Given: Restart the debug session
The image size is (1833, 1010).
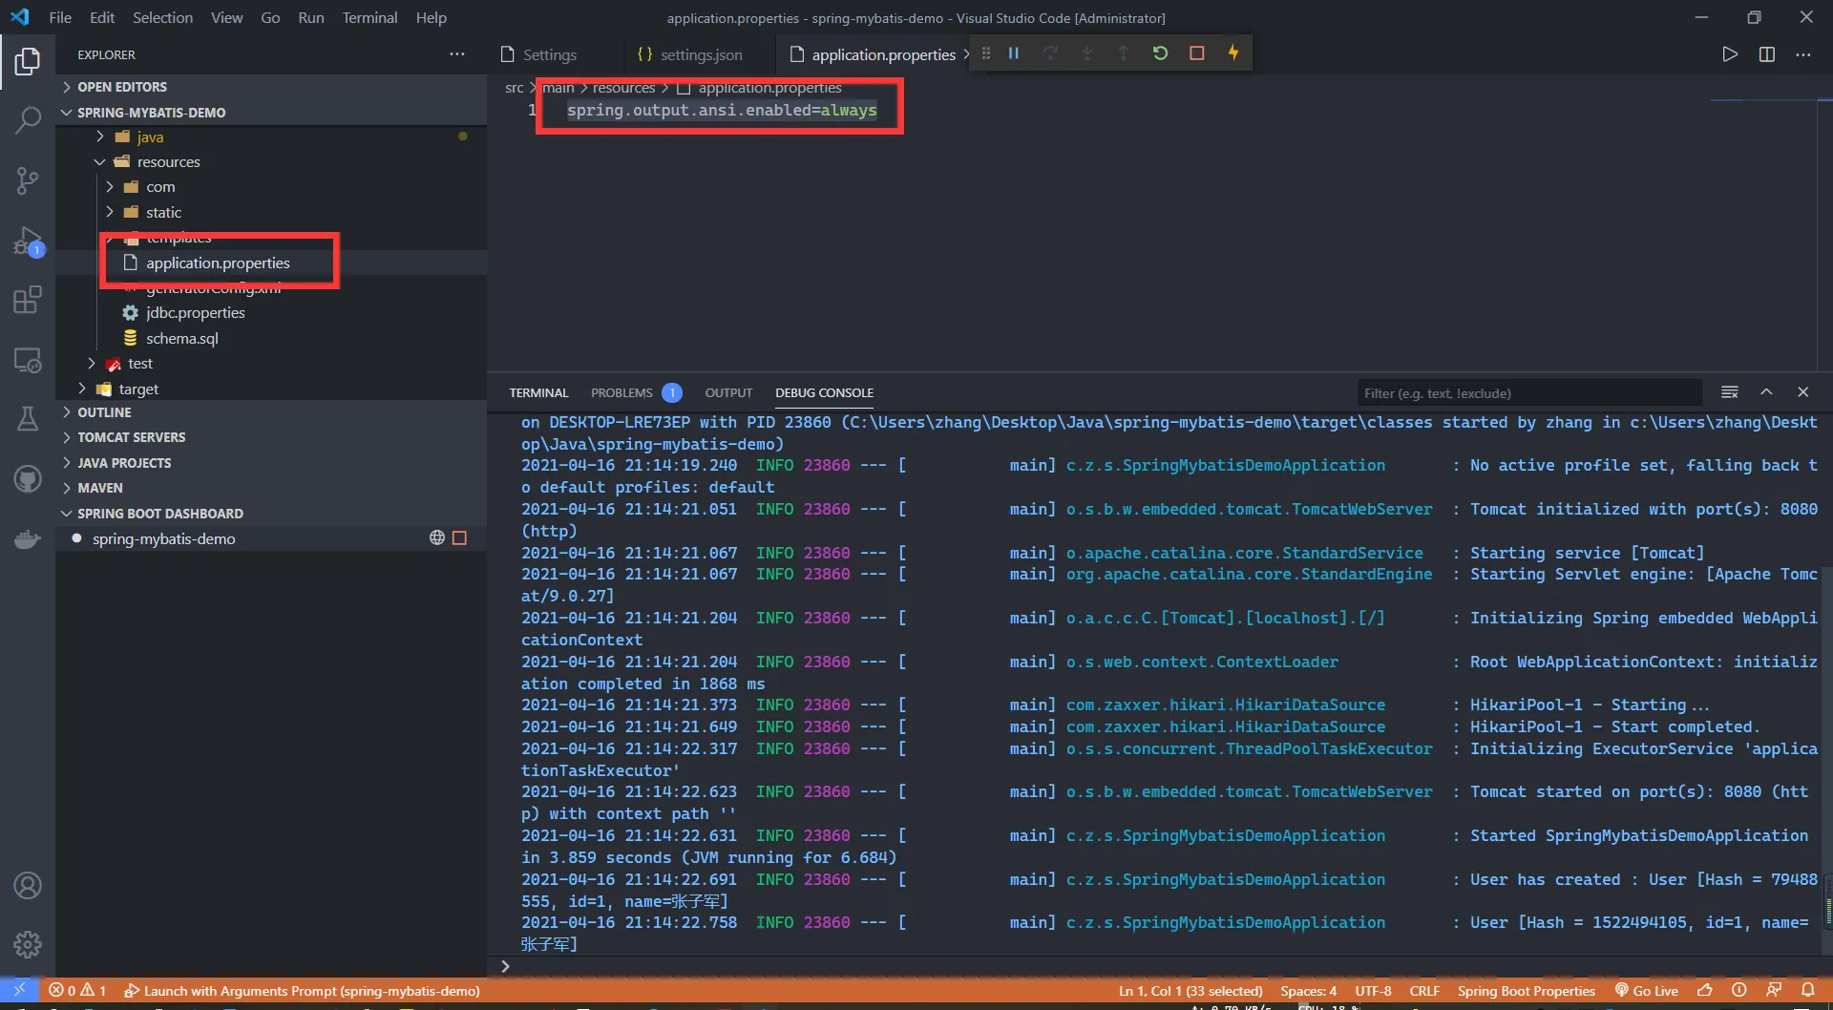Looking at the screenshot, I should [x=1160, y=53].
